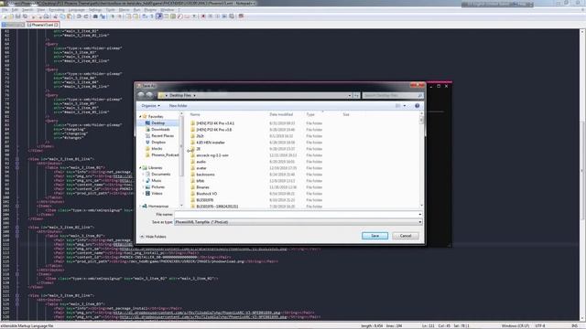This screenshot has height=329, width=586.
Task: Select the 'Binaries' folder
Action: pyautogui.click(x=202, y=187)
